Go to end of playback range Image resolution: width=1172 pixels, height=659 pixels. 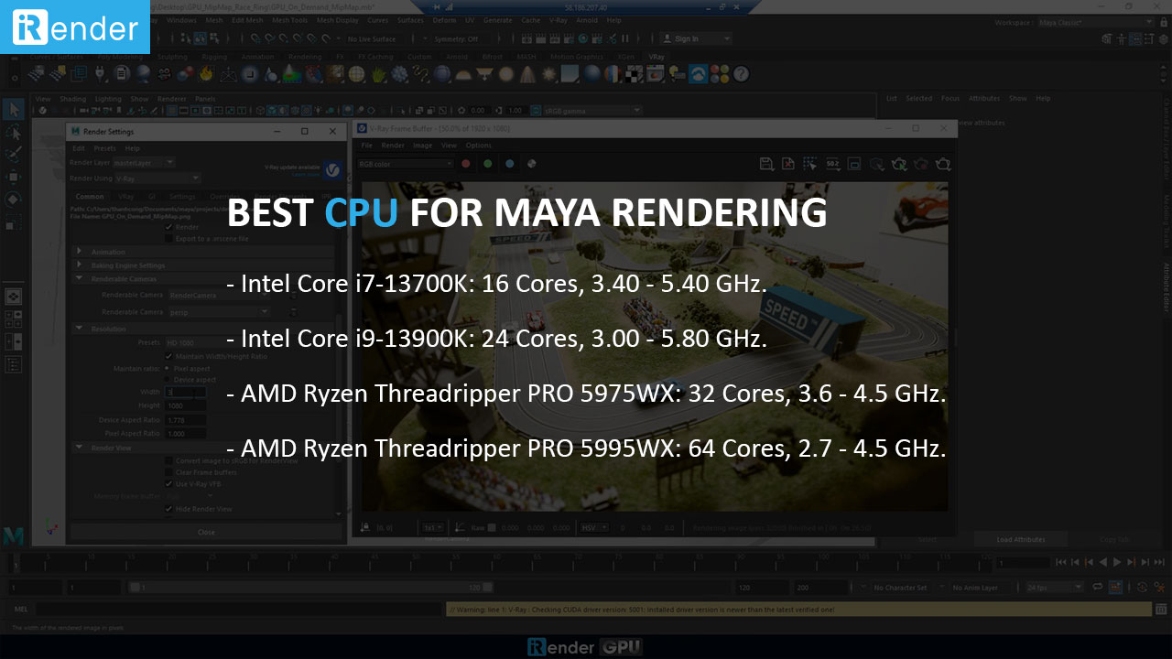[x=1161, y=562]
